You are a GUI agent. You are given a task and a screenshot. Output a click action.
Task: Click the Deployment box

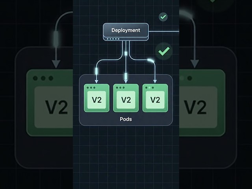(126, 31)
